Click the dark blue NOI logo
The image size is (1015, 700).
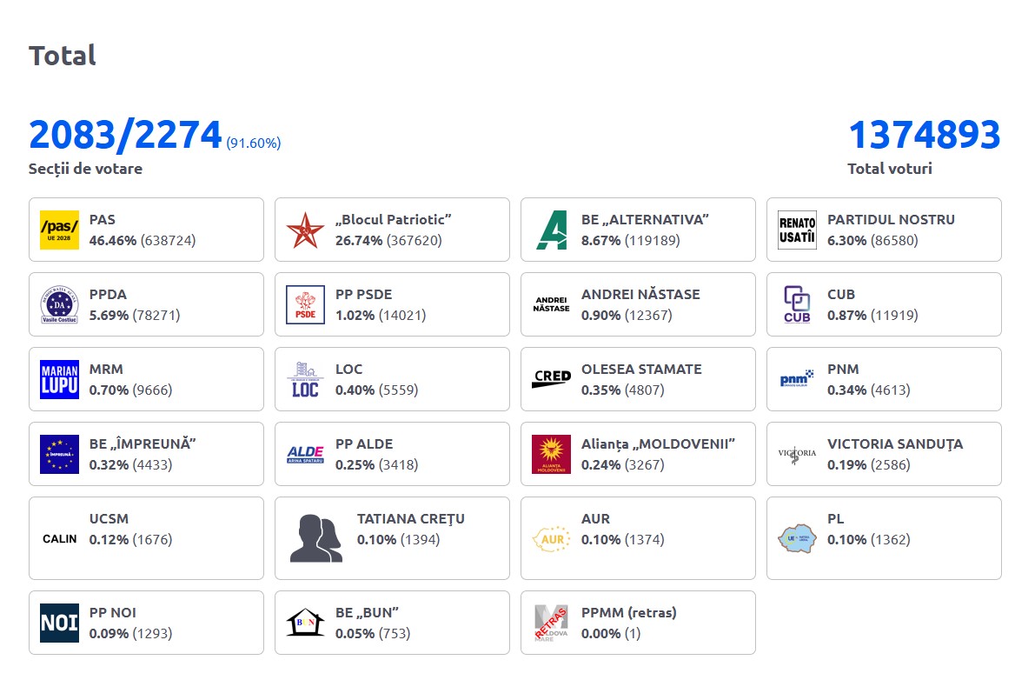click(x=59, y=623)
